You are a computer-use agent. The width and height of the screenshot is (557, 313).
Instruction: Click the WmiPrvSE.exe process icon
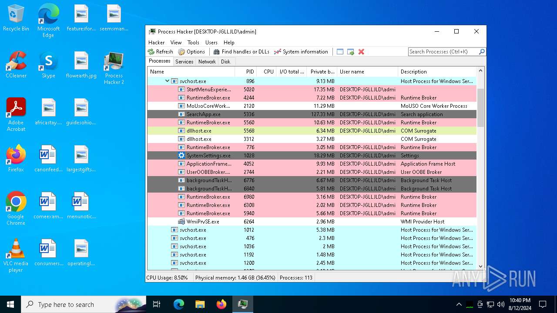[x=181, y=222]
